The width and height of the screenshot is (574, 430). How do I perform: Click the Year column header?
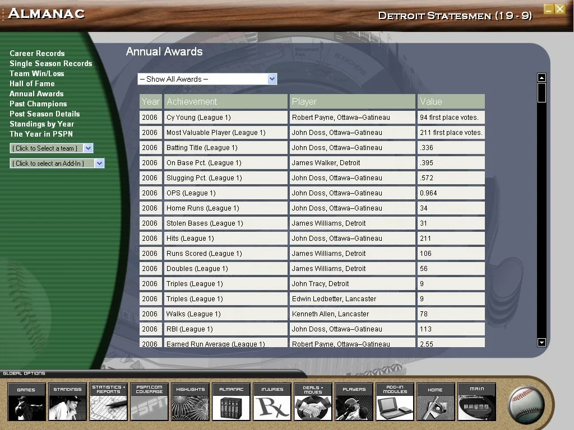(x=150, y=101)
